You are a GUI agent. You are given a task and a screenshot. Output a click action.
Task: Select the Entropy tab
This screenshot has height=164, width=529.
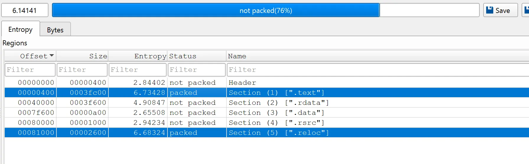click(20, 29)
